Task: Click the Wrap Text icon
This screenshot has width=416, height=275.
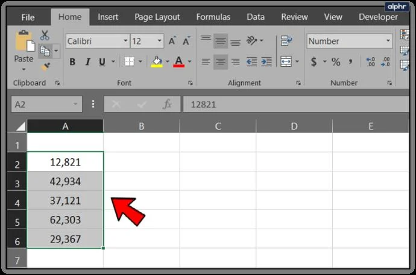Action: 286,41
